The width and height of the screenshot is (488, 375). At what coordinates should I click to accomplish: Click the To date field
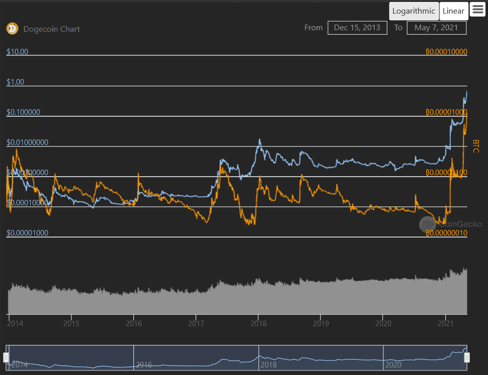point(436,28)
